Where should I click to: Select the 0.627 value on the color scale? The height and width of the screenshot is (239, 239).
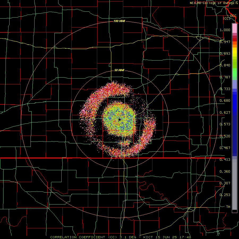pyautogui.click(x=225, y=113)
